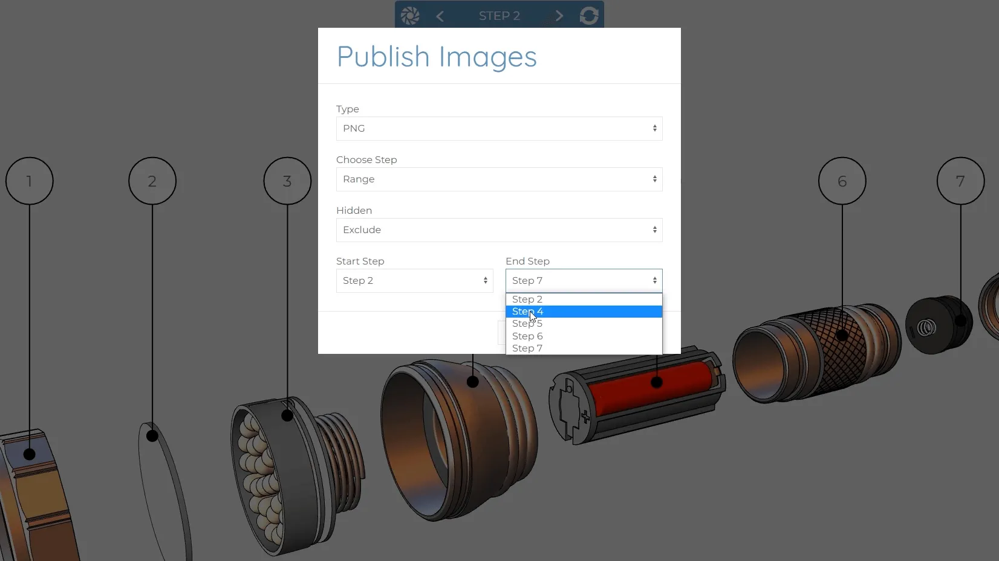Select Step 2 in End Step list
The height and width of the screenshot is (561, 999).
click(584, 300)
